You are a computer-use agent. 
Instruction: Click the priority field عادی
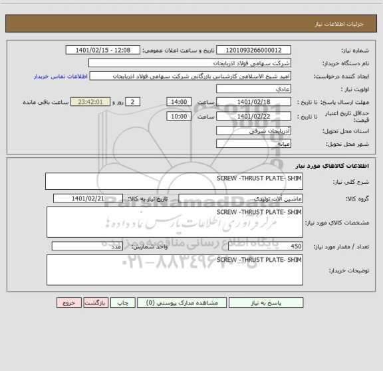pos(253,89)
